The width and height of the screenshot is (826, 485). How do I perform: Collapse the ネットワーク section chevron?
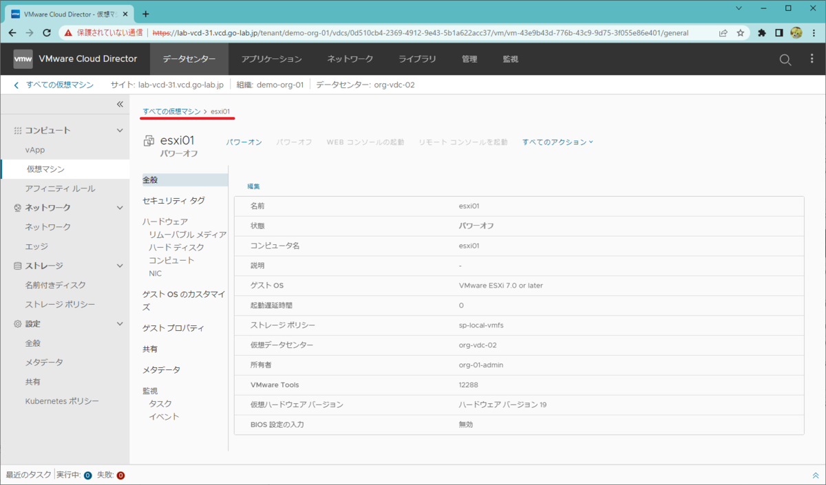[120, 208]
